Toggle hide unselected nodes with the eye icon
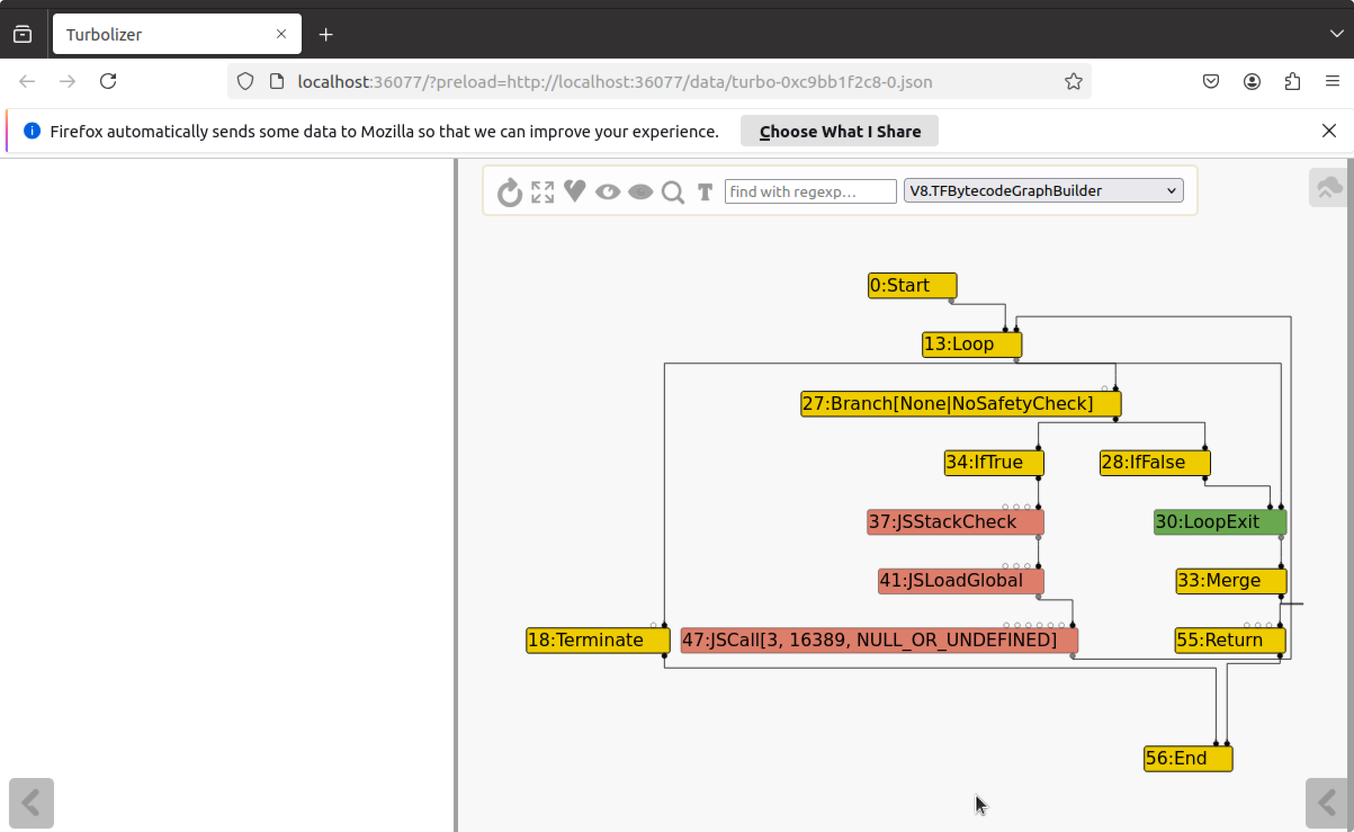The image size is (1354, 832). click(x=608, y=192)
